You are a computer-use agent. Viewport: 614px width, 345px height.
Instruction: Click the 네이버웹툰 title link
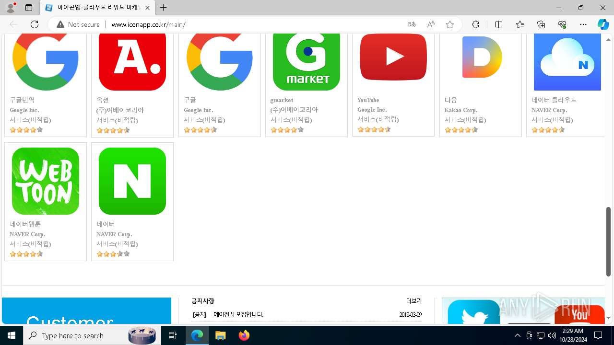point(25,224)
